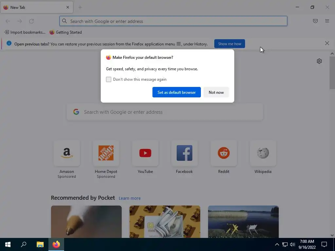Show hidden system tray icons
The image size is (335, 251).
277,244
